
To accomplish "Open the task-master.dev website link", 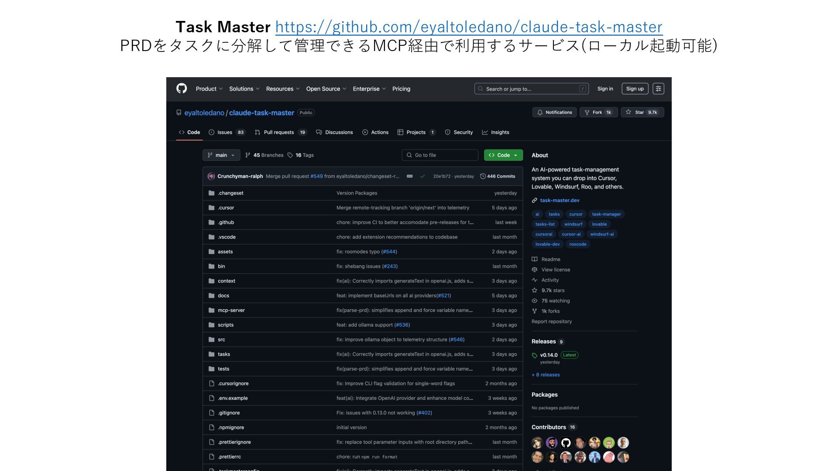I will click(x=560, y=200).
